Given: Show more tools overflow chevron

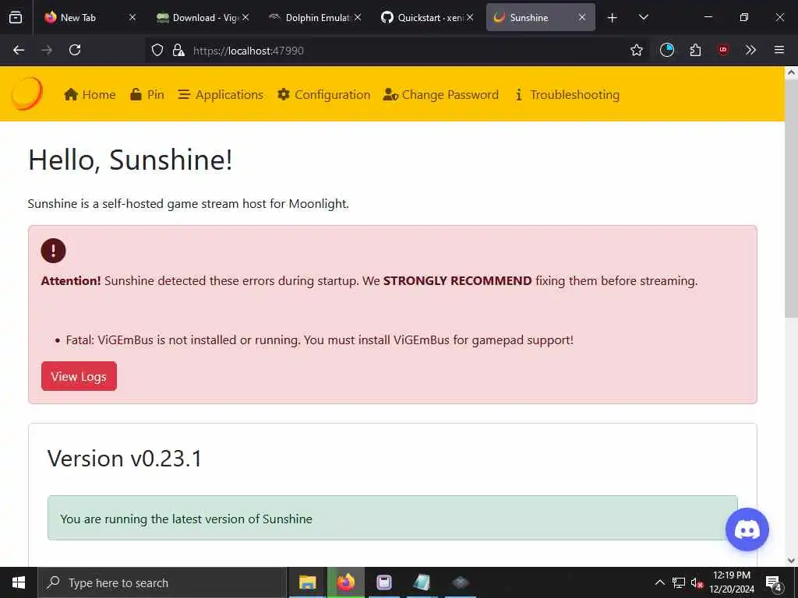Looking at the screenshot, I should coord(750,50).
